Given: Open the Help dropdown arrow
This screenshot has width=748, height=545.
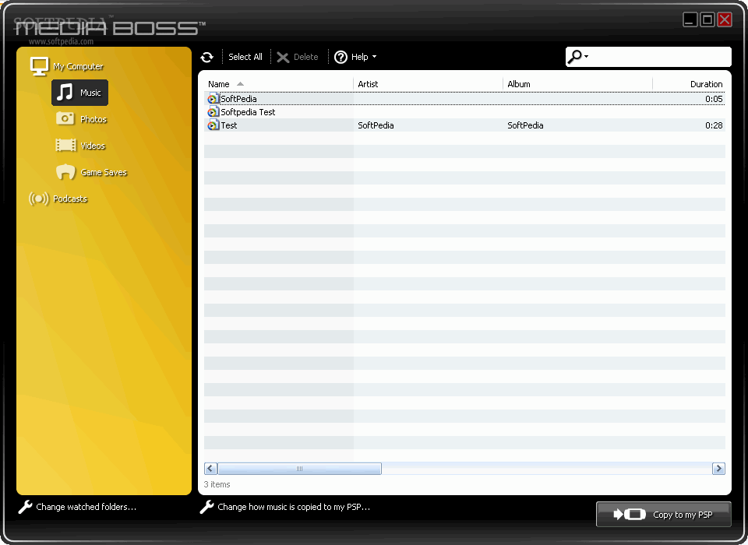Looking at the screenshot, I should click(375, 57).
